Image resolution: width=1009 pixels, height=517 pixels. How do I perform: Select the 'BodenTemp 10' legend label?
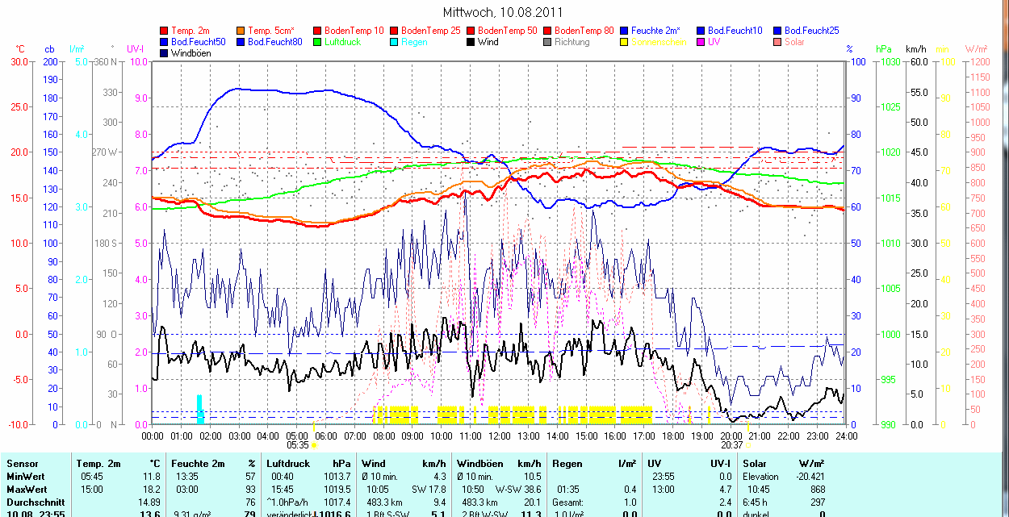tap(354, 31)
